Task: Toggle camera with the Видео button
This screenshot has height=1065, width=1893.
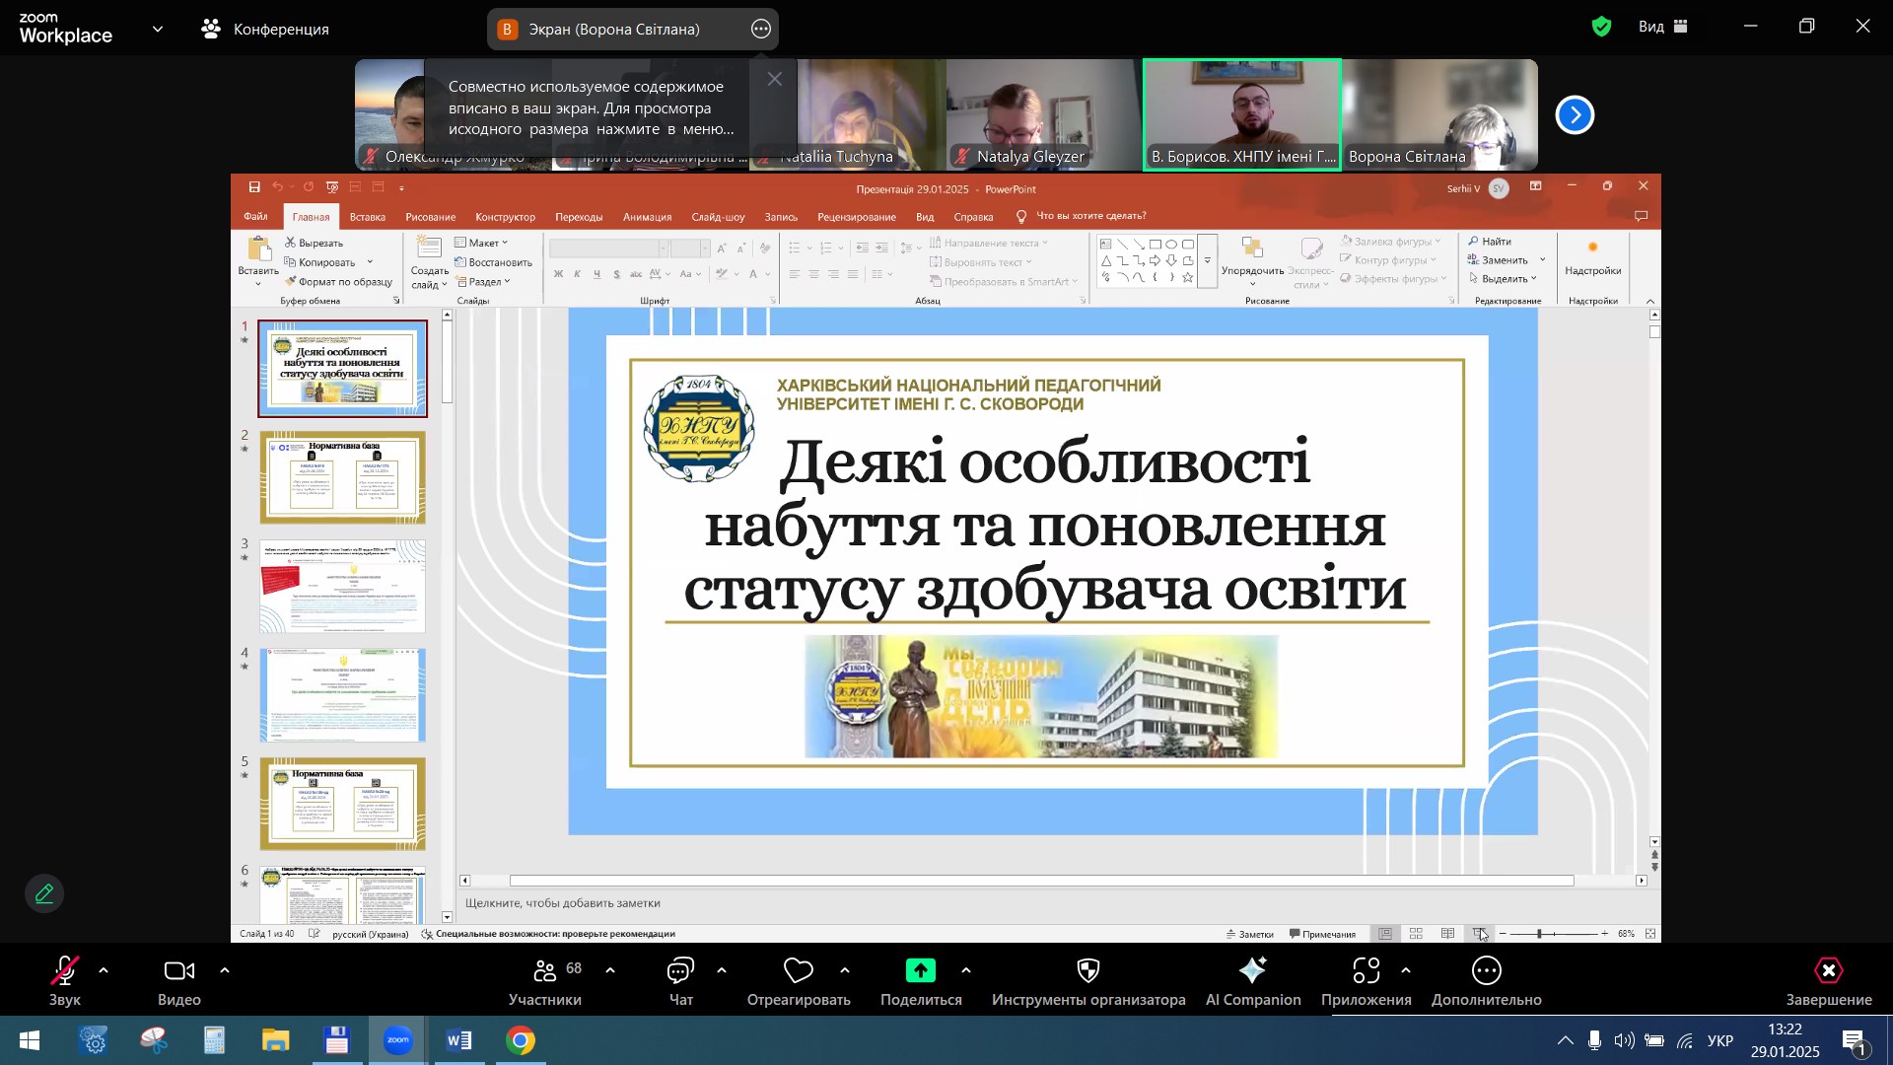Action: tap(179, 981)
